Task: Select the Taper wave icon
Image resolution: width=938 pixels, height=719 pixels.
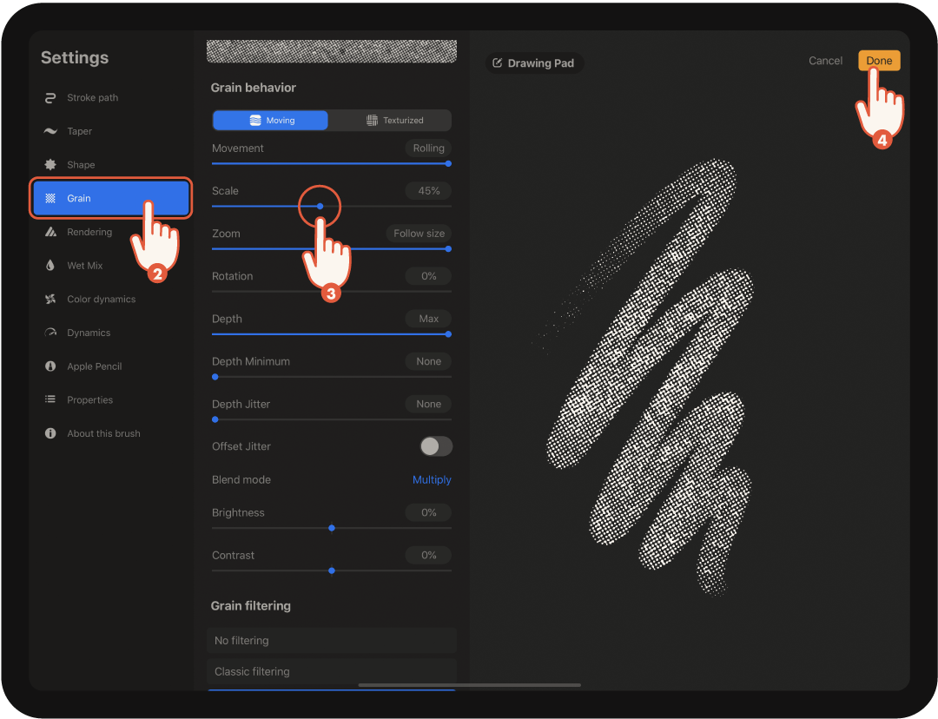Action: click(x=50, y=131)
